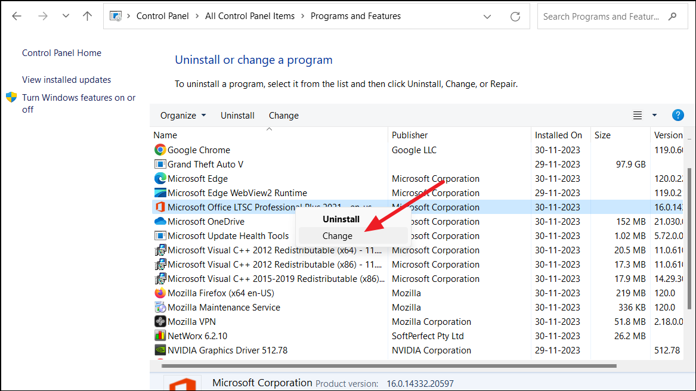Click inside the Search Programs and Features box

(602, 16)
